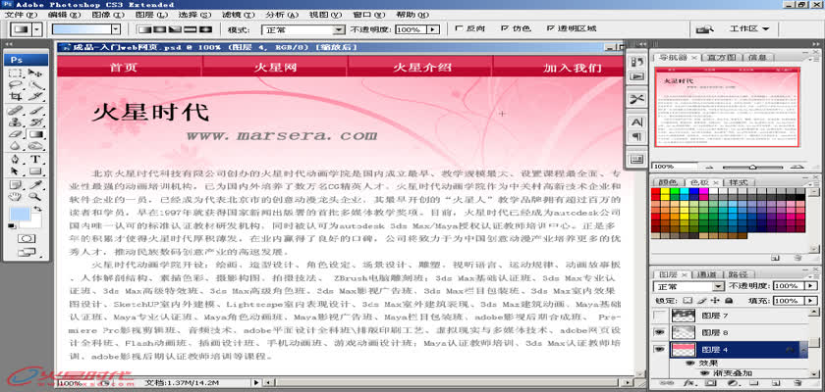Open the Paragraph panel icon

click(x=635, y=137)
